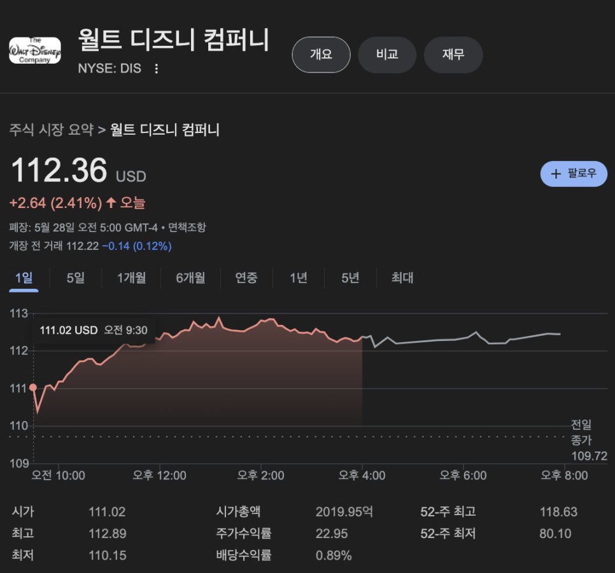Click the 최고 value 112.89
Viewport: 615px width, 573px height.
tap(108, 534)
